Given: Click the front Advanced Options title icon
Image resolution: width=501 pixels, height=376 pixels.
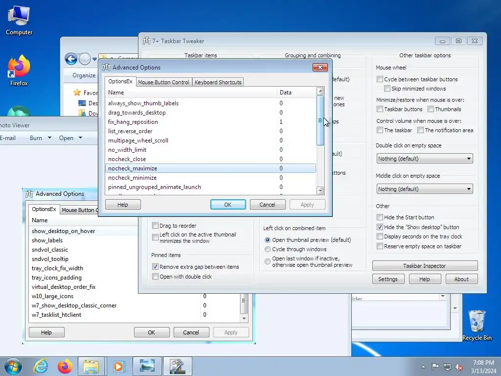Looking at the screenshot, I should (x=106, y=68).
